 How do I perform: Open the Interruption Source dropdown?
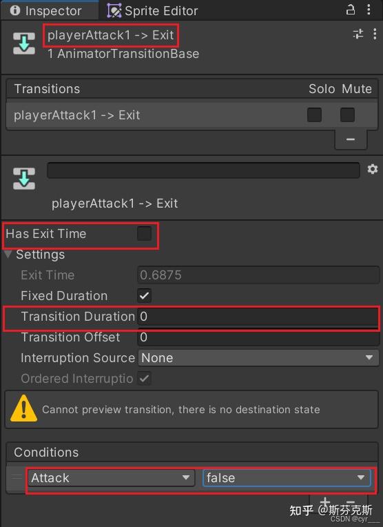[x=258, y=357]
